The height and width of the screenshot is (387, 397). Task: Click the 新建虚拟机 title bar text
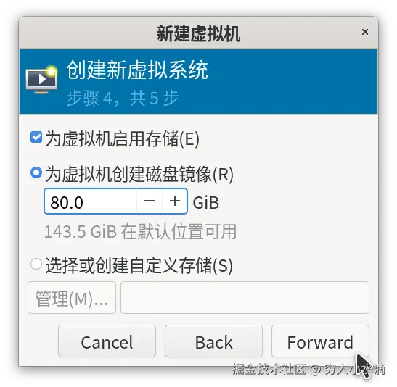pos(199,33)
